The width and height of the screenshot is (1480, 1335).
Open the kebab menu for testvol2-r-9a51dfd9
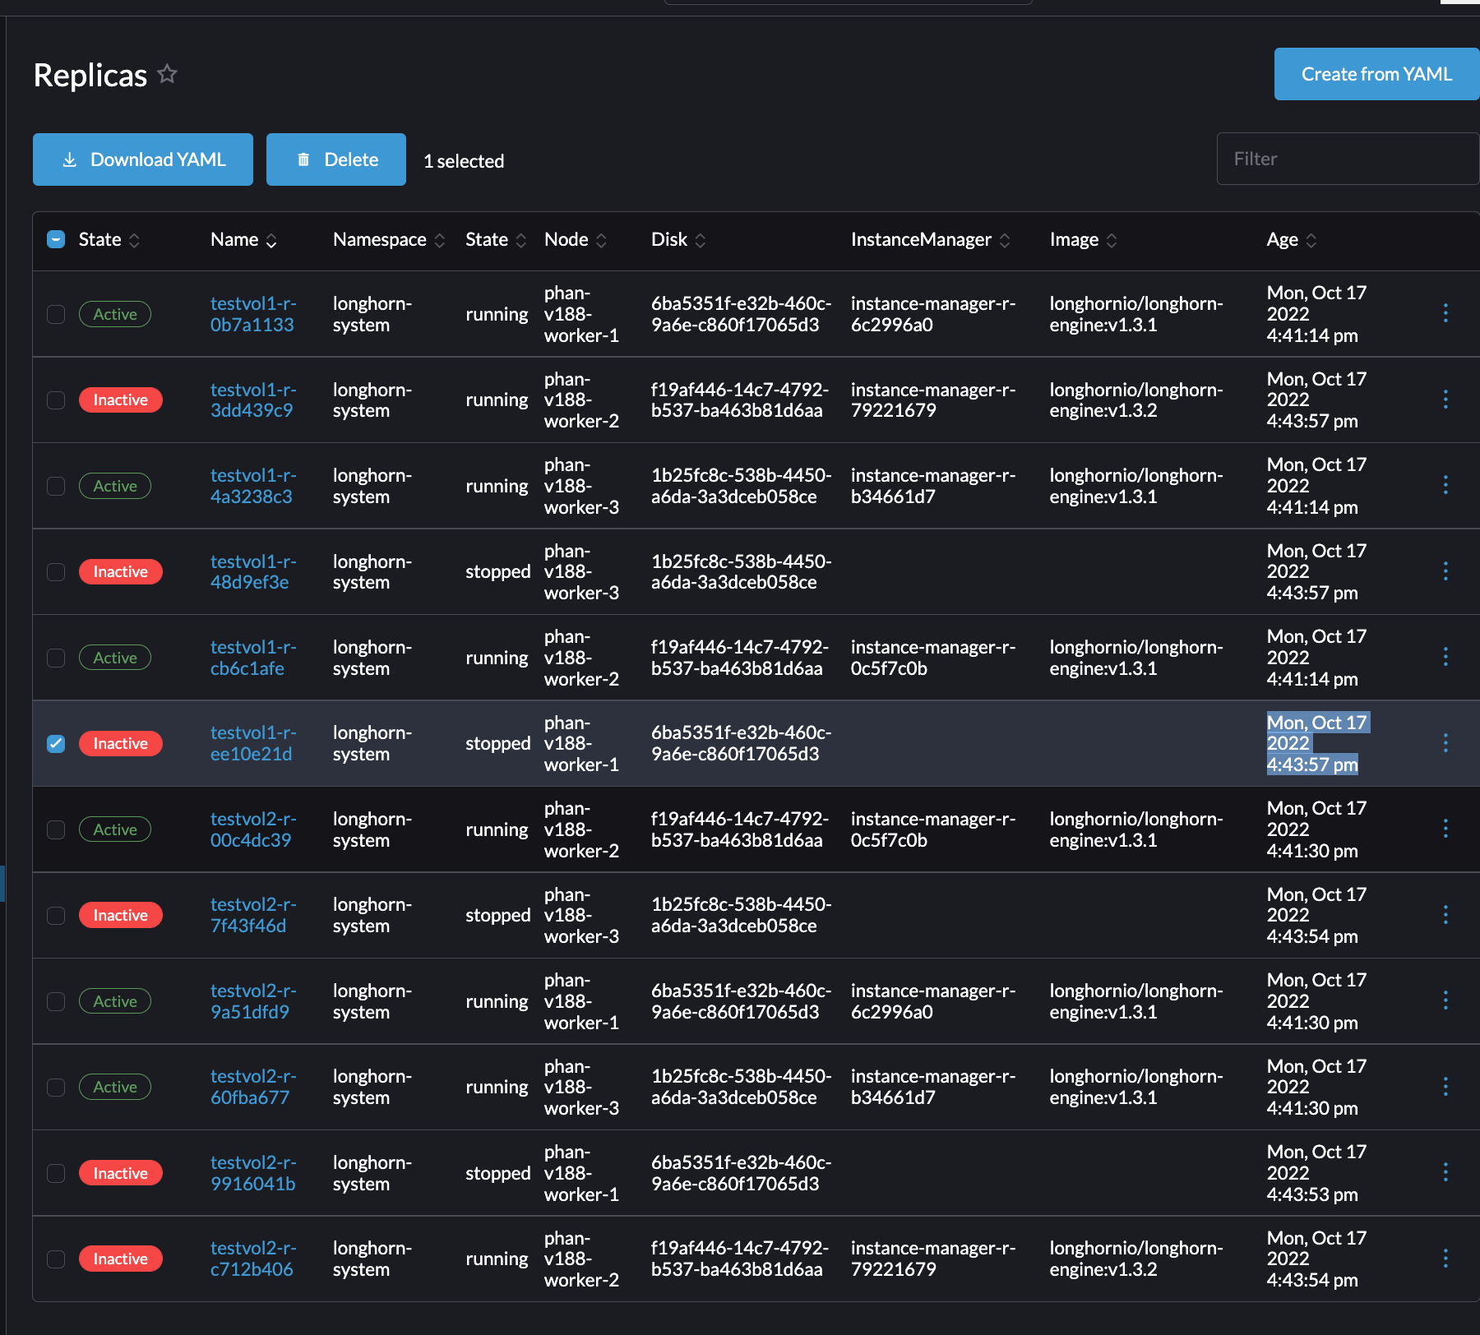coord(1445,1000)
